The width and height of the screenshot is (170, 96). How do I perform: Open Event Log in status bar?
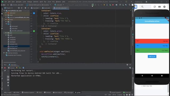click(x=127, y=93)
